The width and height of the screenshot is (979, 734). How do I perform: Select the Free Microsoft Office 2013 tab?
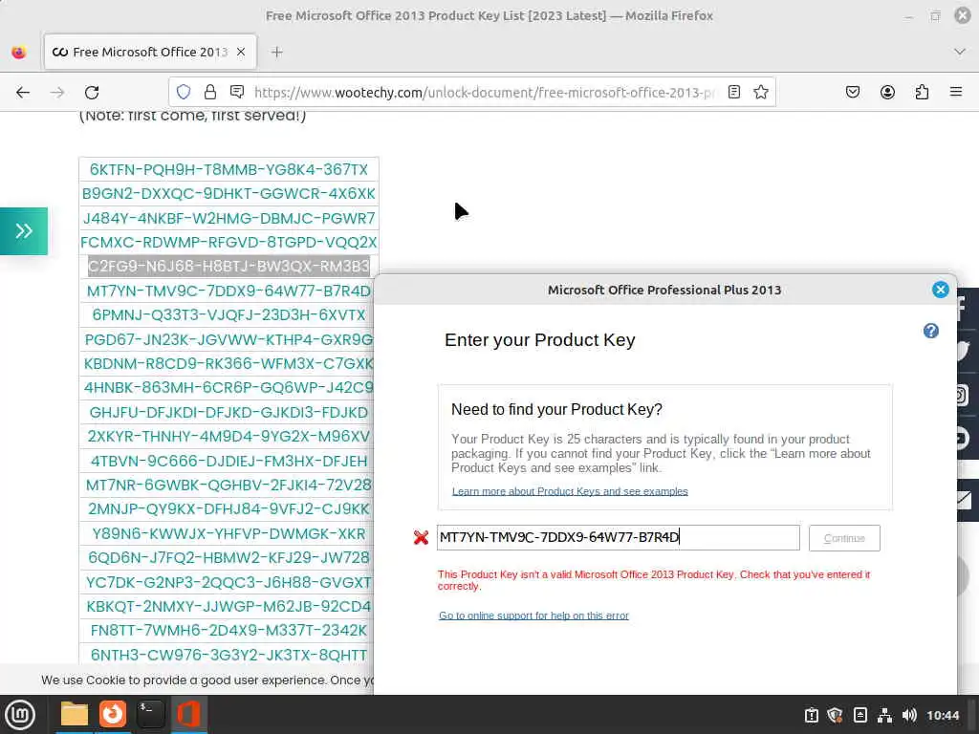[x=150, y=52]
